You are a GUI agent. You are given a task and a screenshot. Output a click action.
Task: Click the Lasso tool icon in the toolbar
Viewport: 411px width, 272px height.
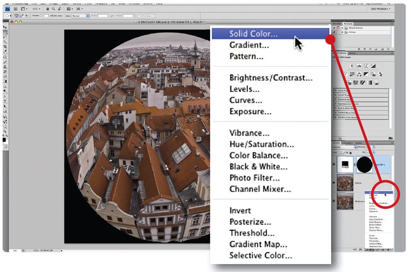[4, 37]
